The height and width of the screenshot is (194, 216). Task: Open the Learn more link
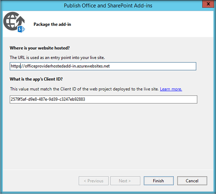[171, 89]
